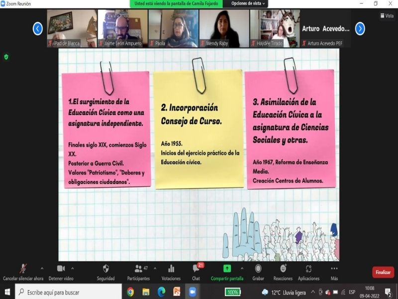Open Microsoft Edge from taskbar

161,292
